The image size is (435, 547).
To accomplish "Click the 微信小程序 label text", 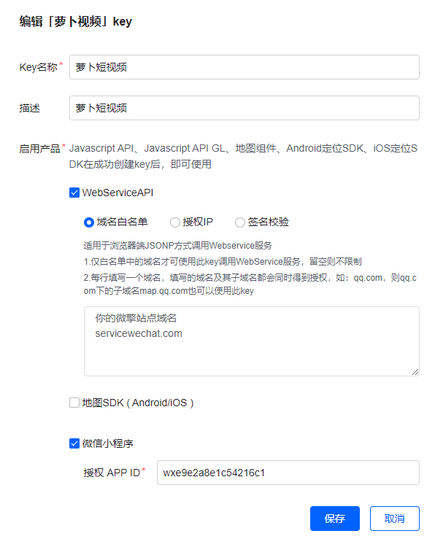I will tap(107, 443).
